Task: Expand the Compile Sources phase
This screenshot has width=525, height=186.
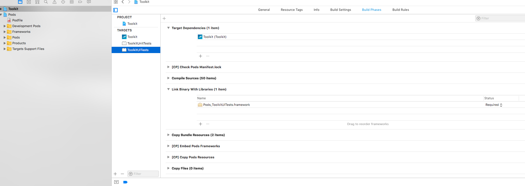Action: 168,78
